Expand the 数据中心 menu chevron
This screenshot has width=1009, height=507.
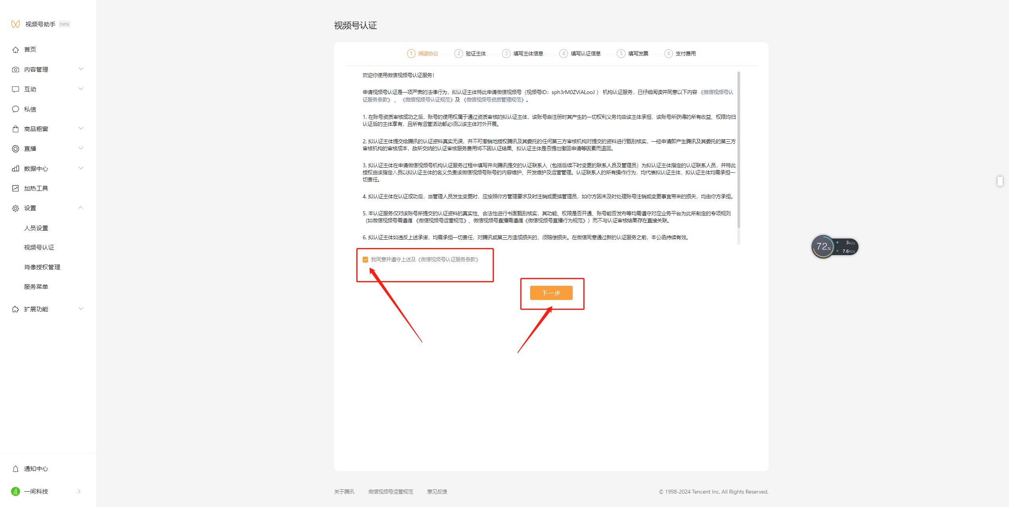[x=81, y=168]
